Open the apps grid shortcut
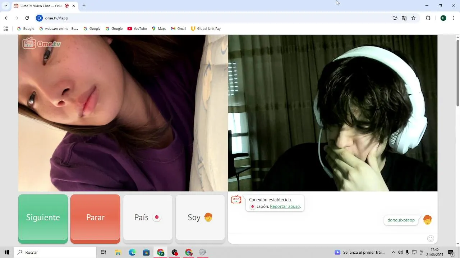The width and height of the screenshot is (460, 258). 6,29
